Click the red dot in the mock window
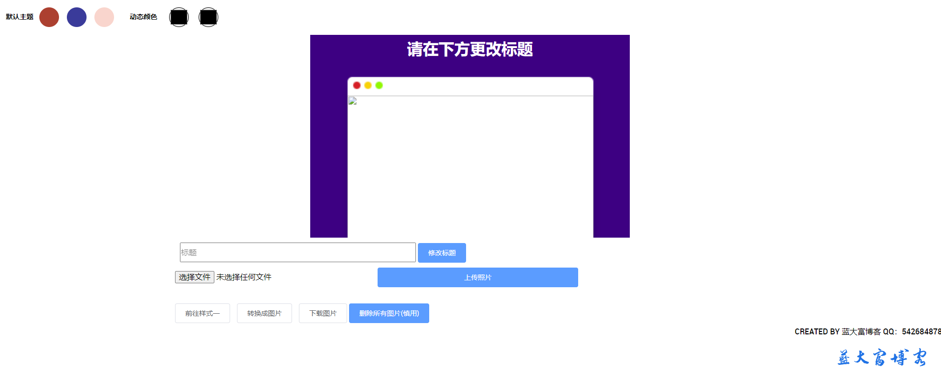The width and height of the screenshot is (941, 381). point(357,85)
